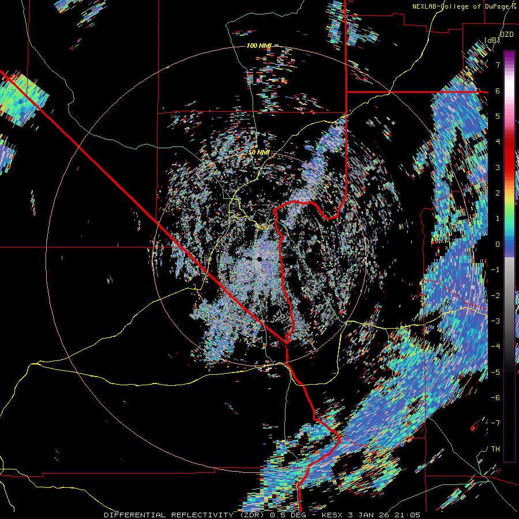Screen dimensions: 519x519
Task: Click the "7" value on the ZDR scale
Action: [x=498, y=65]
